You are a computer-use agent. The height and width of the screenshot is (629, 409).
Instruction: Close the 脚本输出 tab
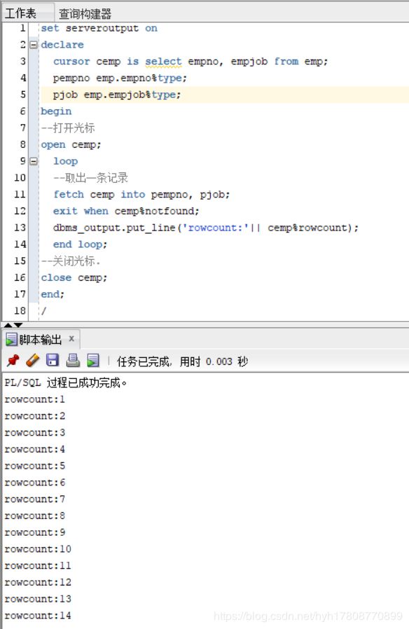pyautogui.click(x=71, y=338)
